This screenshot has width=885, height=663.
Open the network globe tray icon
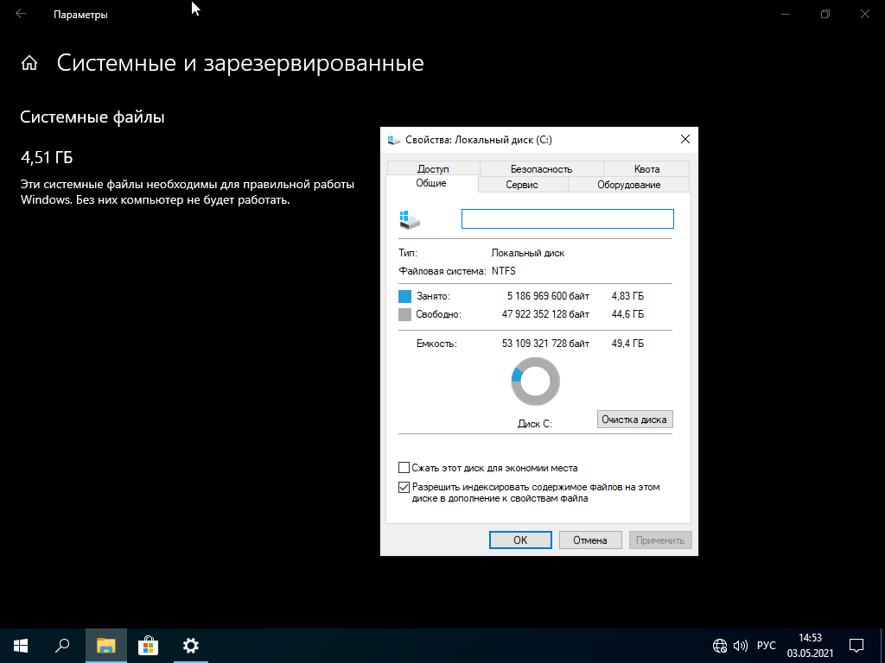[x=720, y=646]
